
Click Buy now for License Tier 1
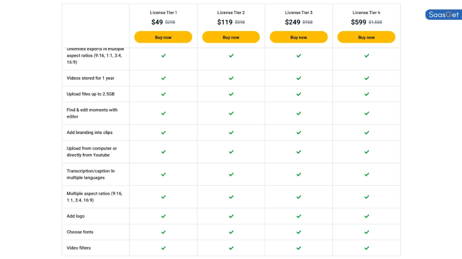[163, 37]
